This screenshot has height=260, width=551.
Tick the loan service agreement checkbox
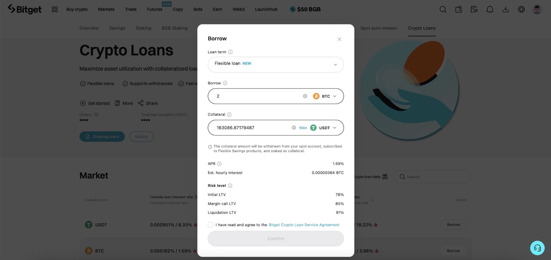pos(210,225)
